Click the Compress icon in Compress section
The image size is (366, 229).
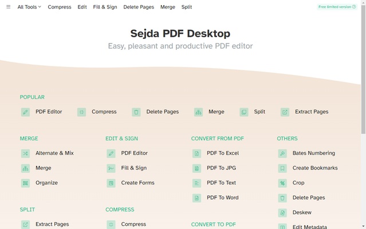(x=111, y=224)
